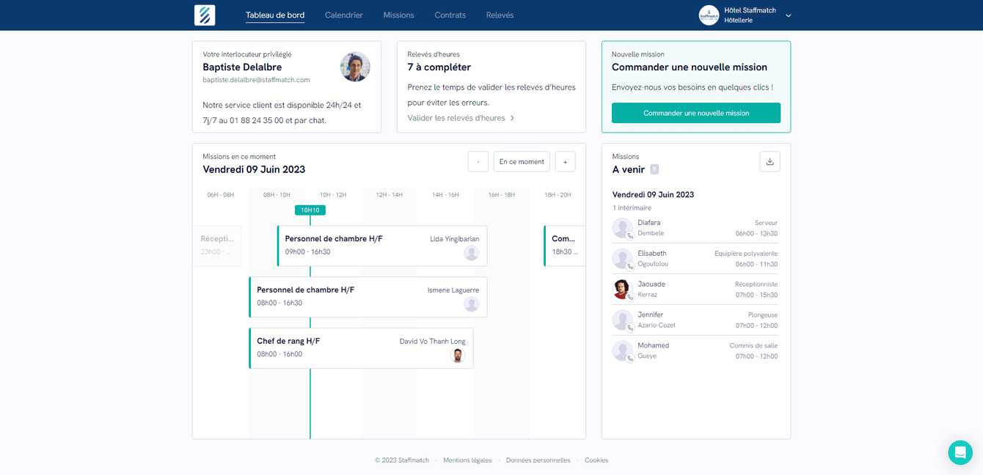Open the Contrats section

click(450, 15)
